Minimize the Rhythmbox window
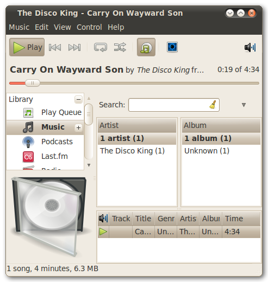Image resolution: width=268 pixels, height=282 pixels. [230, 13]
